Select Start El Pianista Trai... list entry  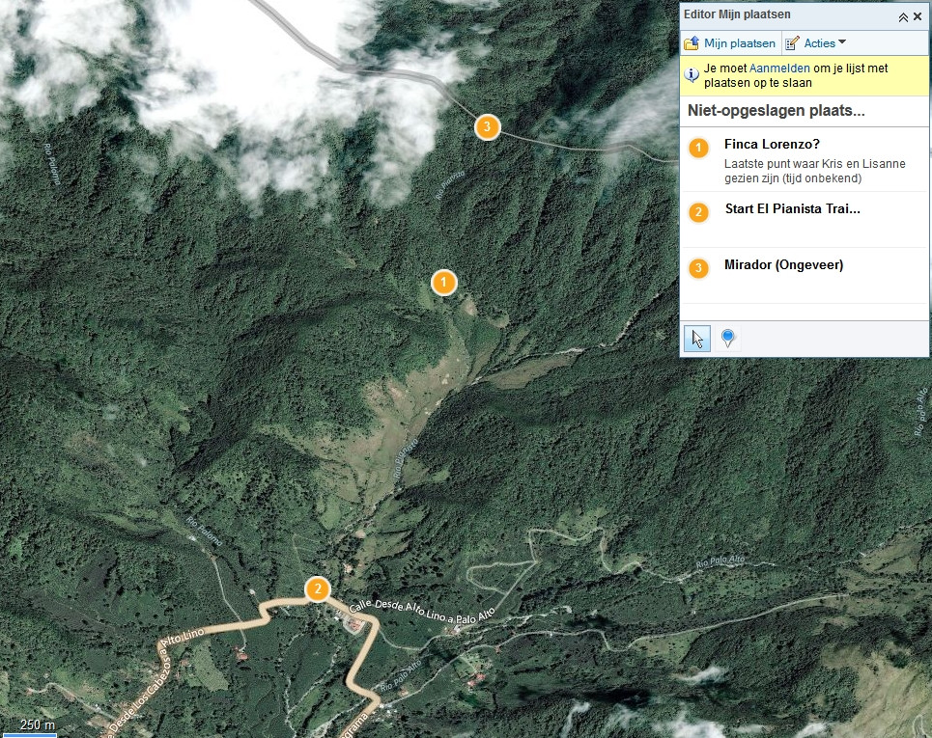[792, 209]
